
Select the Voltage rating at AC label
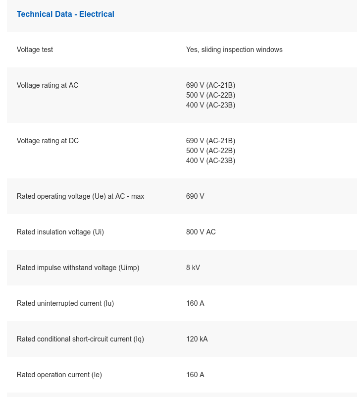48,85
